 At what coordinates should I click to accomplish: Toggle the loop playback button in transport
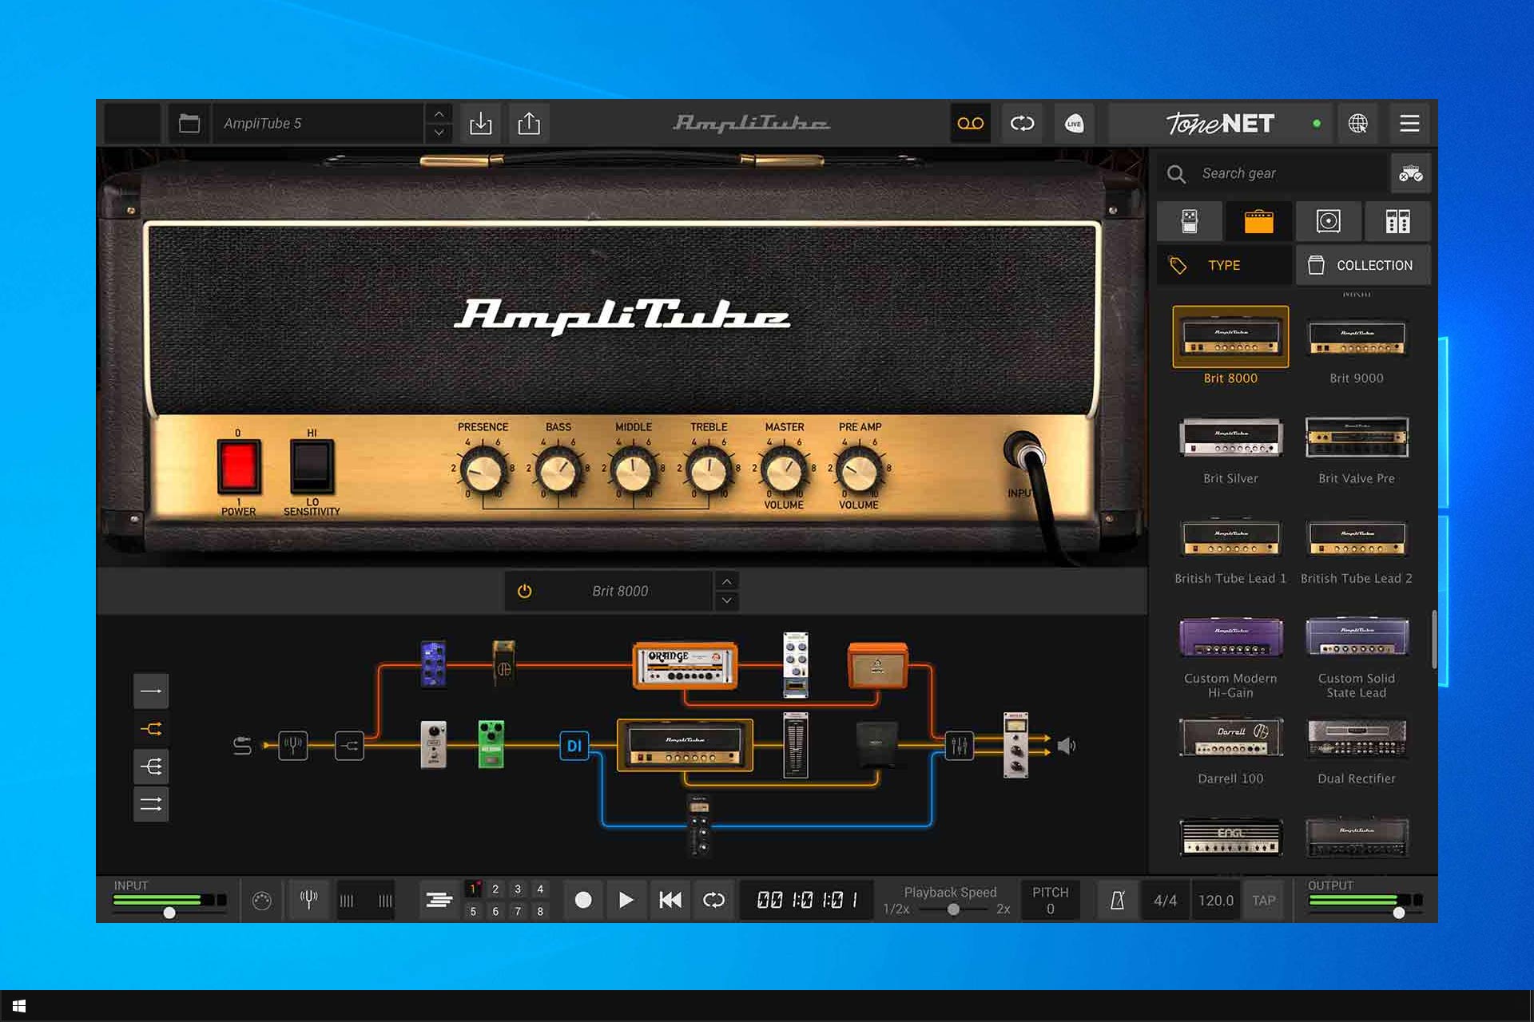[713, 901]
